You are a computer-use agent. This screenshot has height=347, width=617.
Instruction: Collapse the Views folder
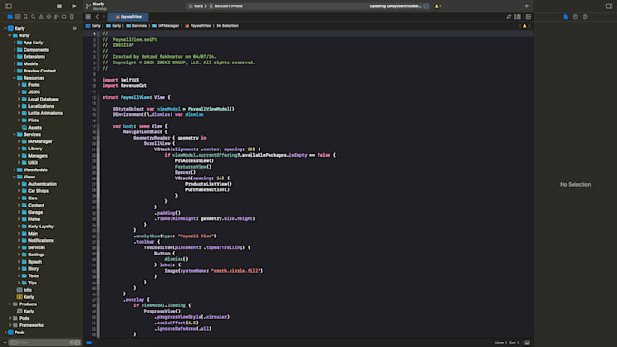click(x=15, y=177)
